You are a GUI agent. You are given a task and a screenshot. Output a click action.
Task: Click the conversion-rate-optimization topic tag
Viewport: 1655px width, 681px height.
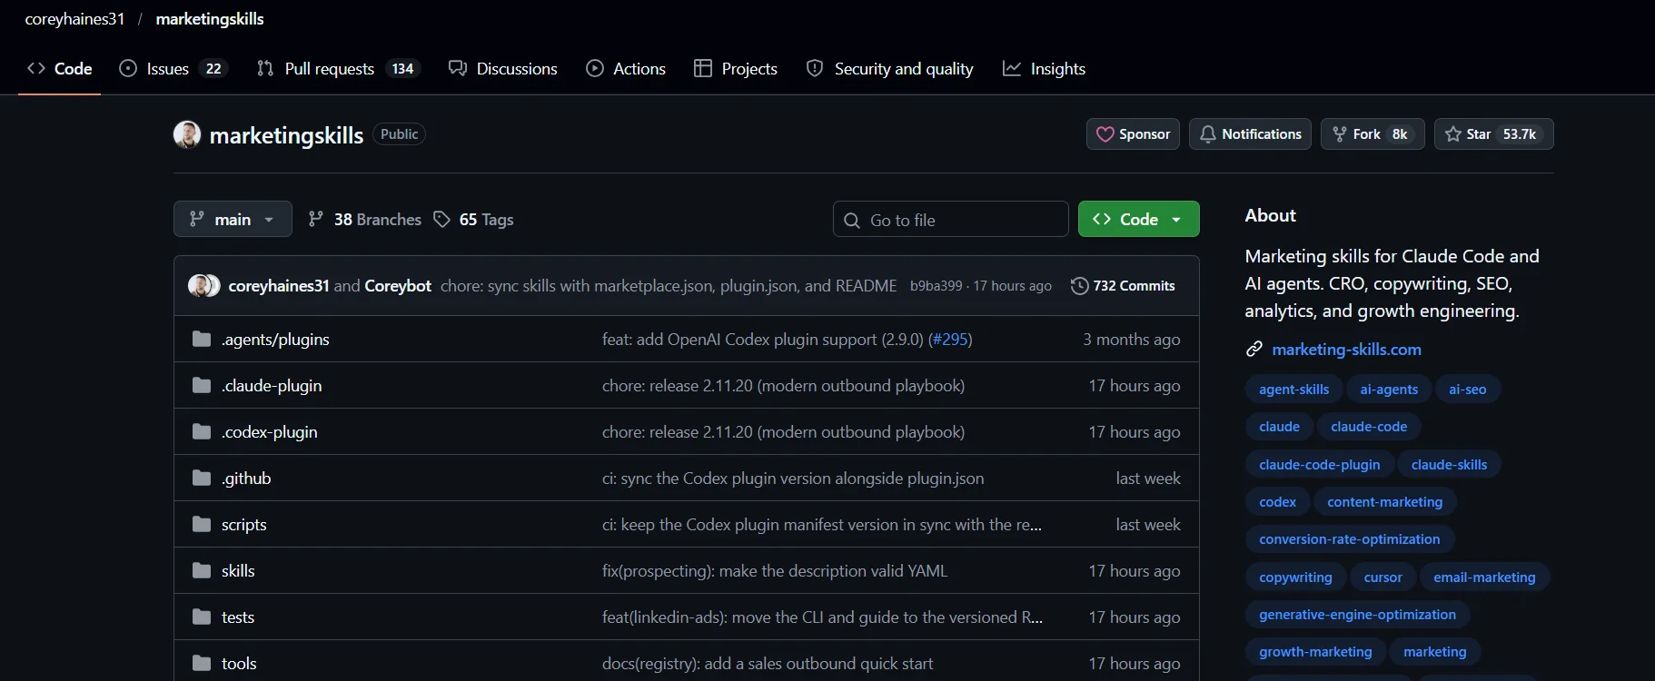pyautogui.click(x=1350, y=539)
